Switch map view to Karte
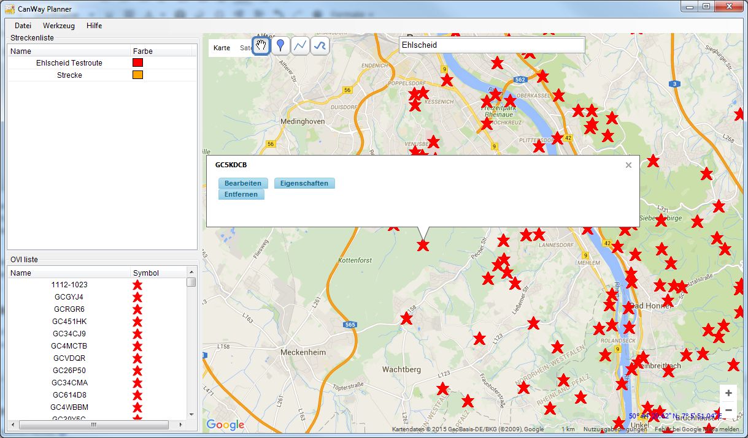Image resolution: width=748 pixels, height=438 pixels. (222, 48)
